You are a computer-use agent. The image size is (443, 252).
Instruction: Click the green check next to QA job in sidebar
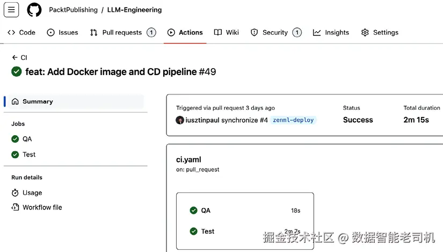(15, 139)
